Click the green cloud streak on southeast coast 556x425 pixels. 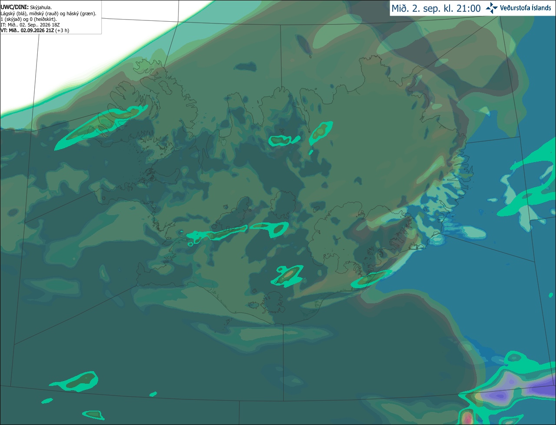371,278
